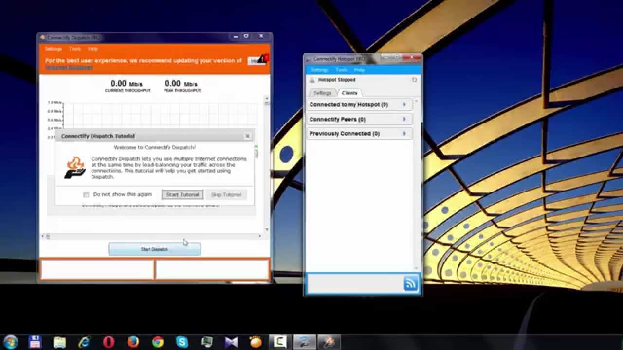Open the floppy-disk save icon on taskbar
Screen dimensions: 623x350
35,342
